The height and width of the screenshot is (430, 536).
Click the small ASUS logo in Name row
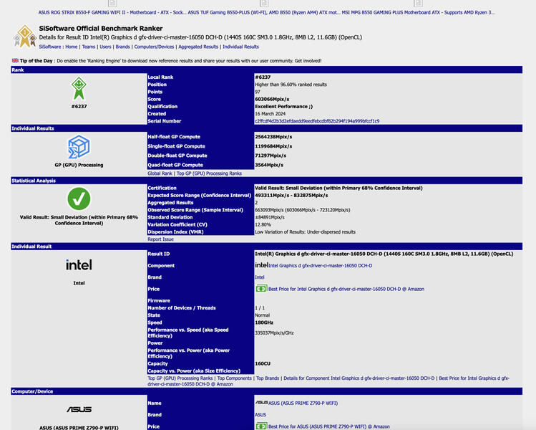click(x=261, y=403)
